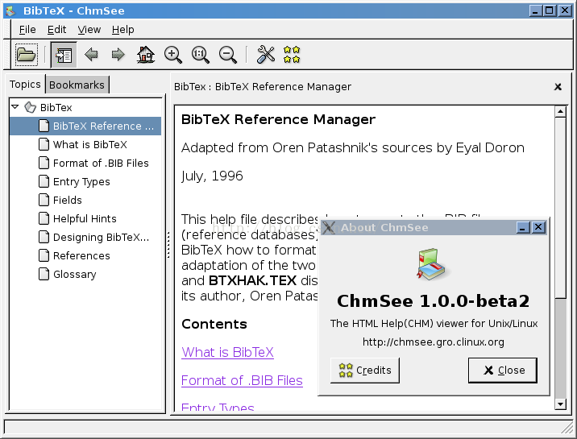This screenshot has width=577, height=439.
Task: Toggle the sidebar panel toolbar button
Action: [x=64, y=55]
